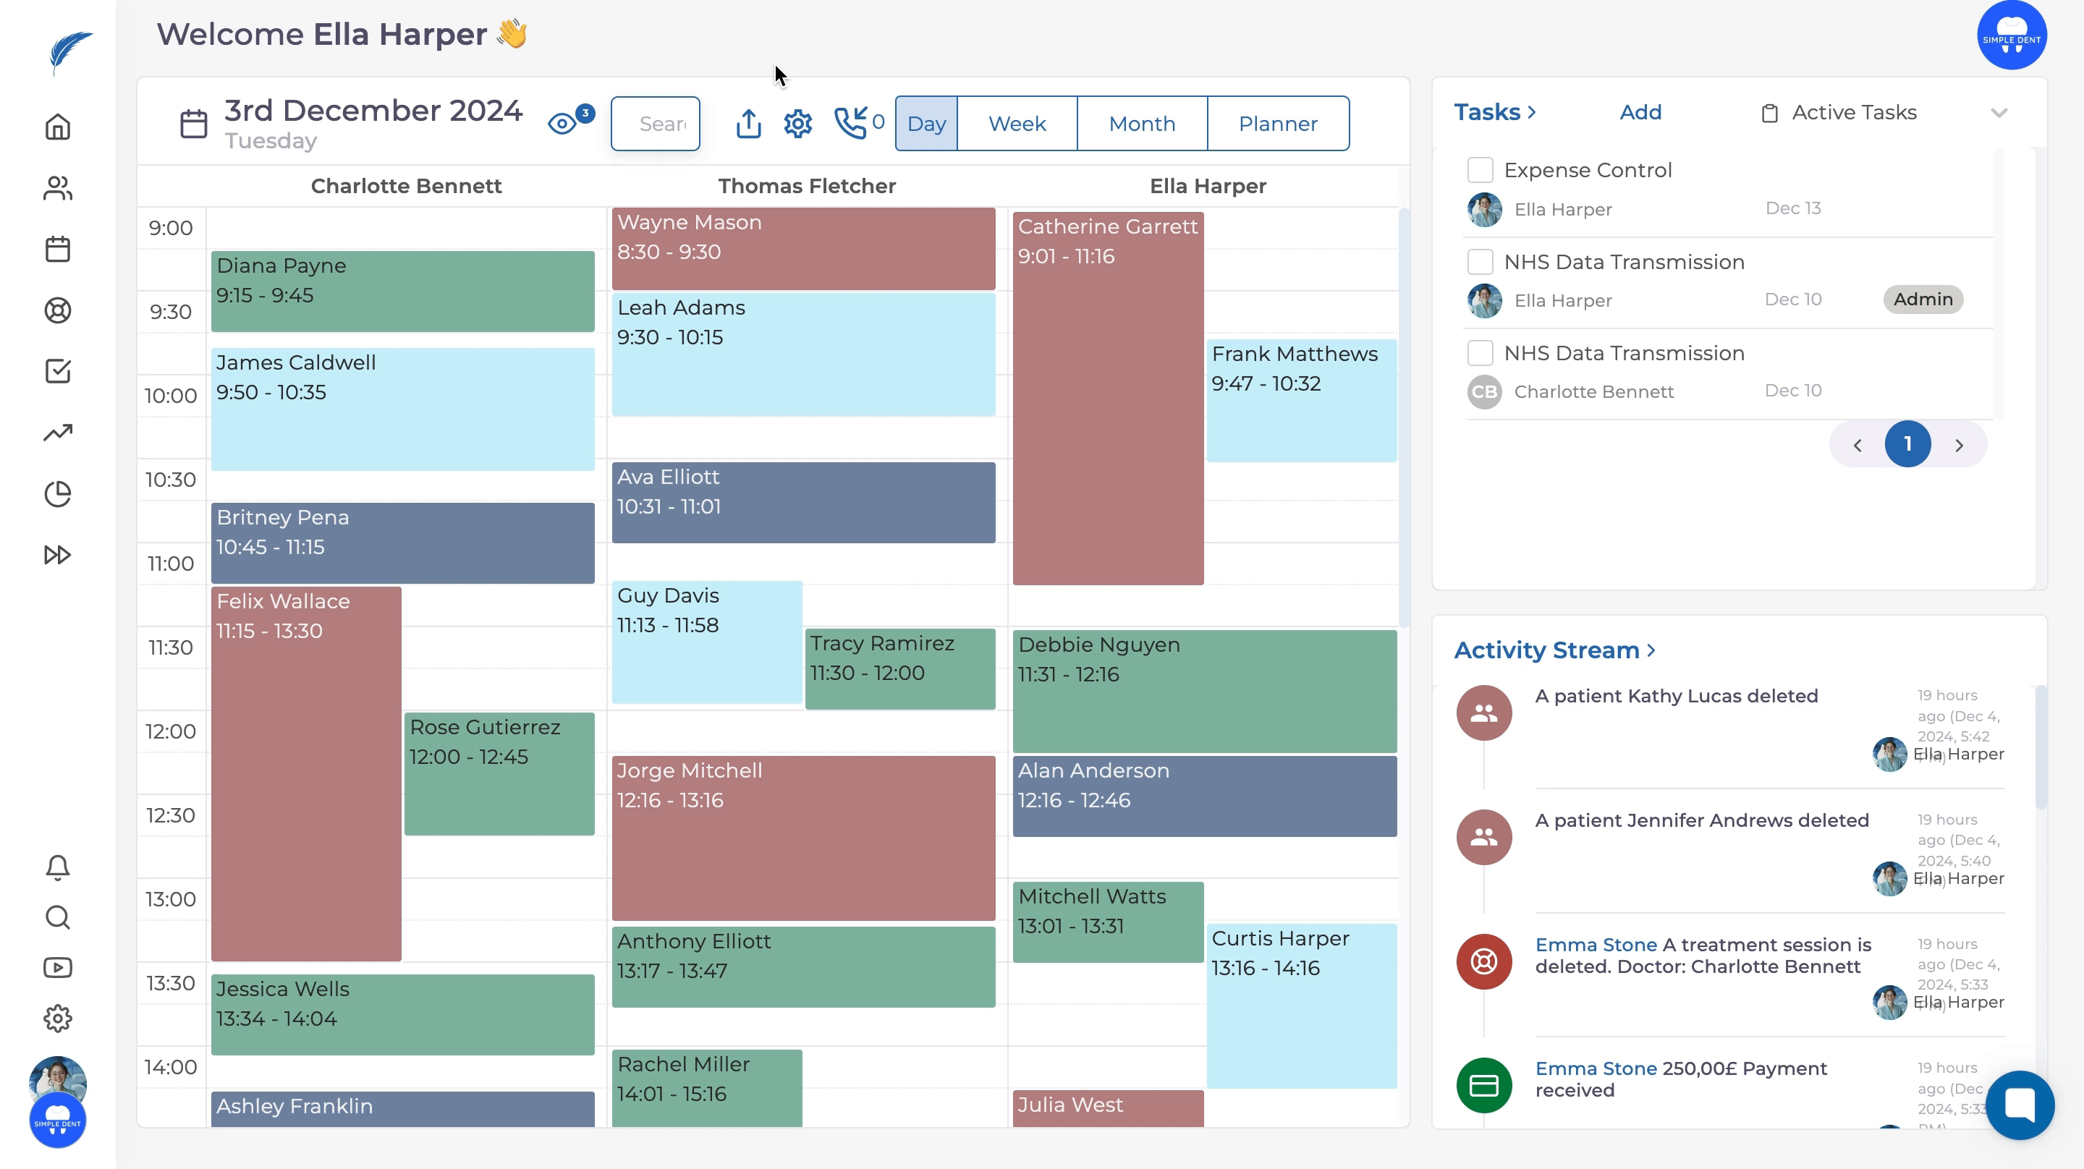Open calendar settings gear icon

click(797, 124)
